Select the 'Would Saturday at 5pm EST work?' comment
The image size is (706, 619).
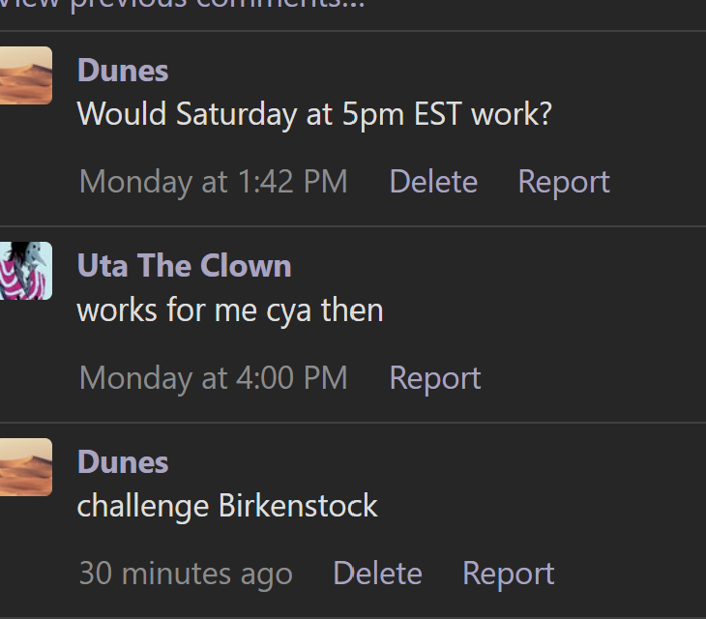click(x=314, y=114)
